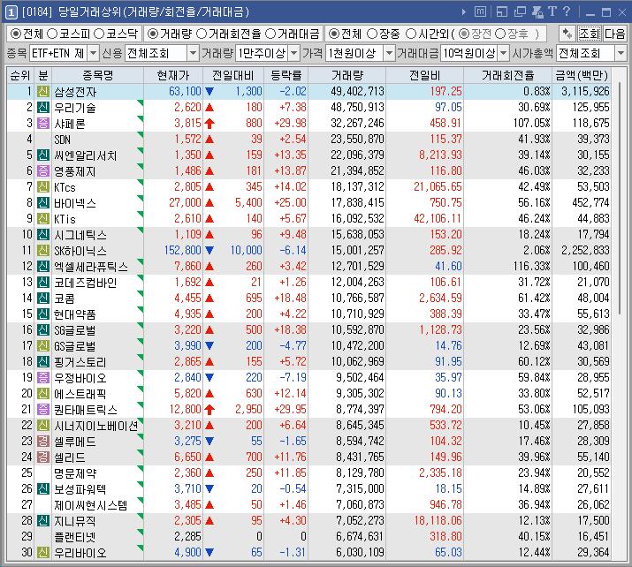This screenshot has width=632, height=567.
Task: Sort by 금액(백만) column header
Action: coord(582,75)
